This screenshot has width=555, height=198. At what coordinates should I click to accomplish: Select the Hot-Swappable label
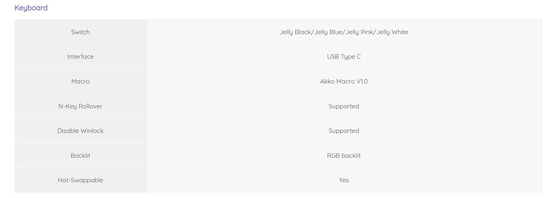80,180
